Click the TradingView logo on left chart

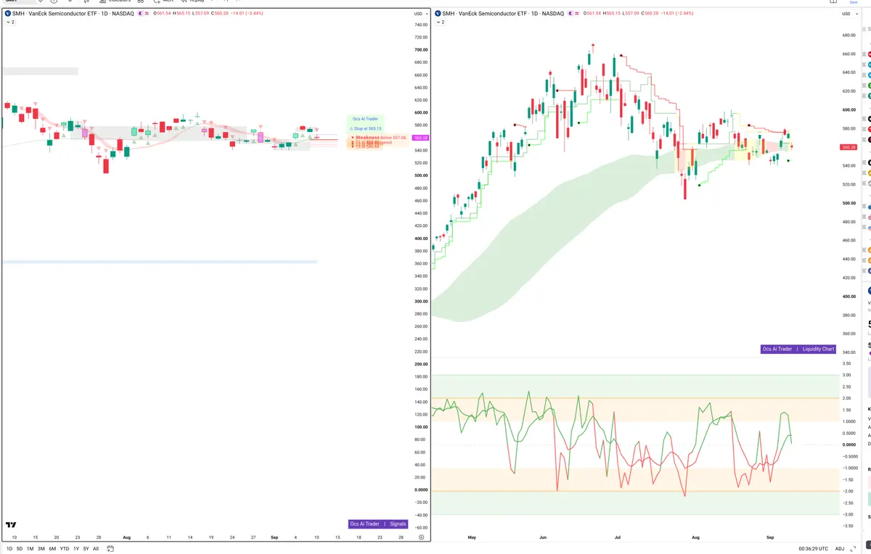pyautogui.click(x=12, y=524)
